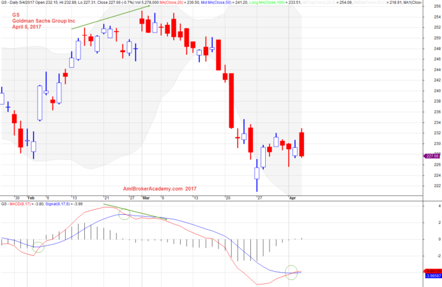Select the faded "BBTop(Close,20,2) = 254.09" label

click(x=327, y=3)
